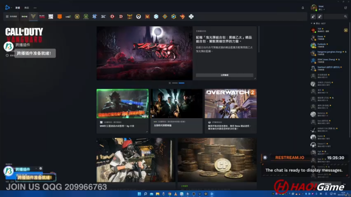Open the three soldiers news card
The height and width of the screenshot is (197, 351).
point(176,111)
